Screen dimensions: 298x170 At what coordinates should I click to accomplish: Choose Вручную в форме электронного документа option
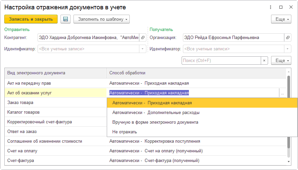(155, 122)
